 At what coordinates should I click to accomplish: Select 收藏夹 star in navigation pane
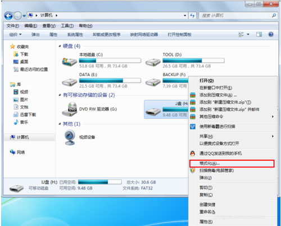pos(12,47)
